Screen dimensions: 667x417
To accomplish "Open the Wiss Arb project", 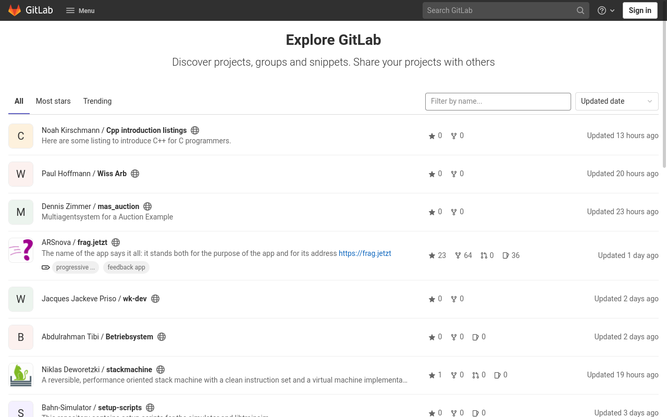I will pyautogui.click(x=84, y=174).
